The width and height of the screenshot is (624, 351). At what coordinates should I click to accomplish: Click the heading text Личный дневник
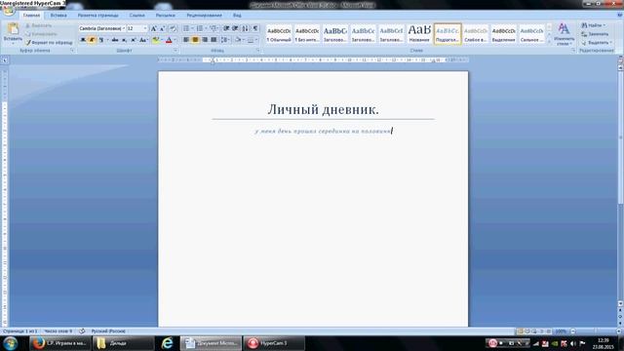click(323, 109)
